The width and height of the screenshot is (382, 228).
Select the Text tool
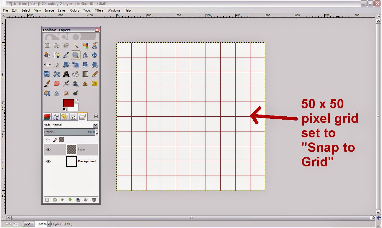click(66, 74)
